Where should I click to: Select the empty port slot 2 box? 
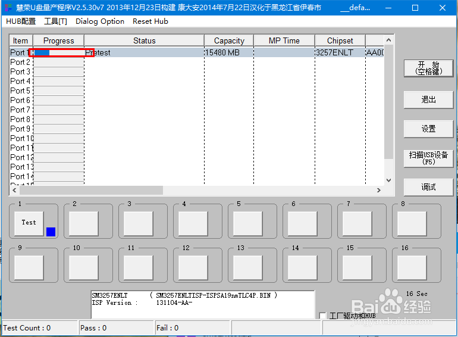84,223
